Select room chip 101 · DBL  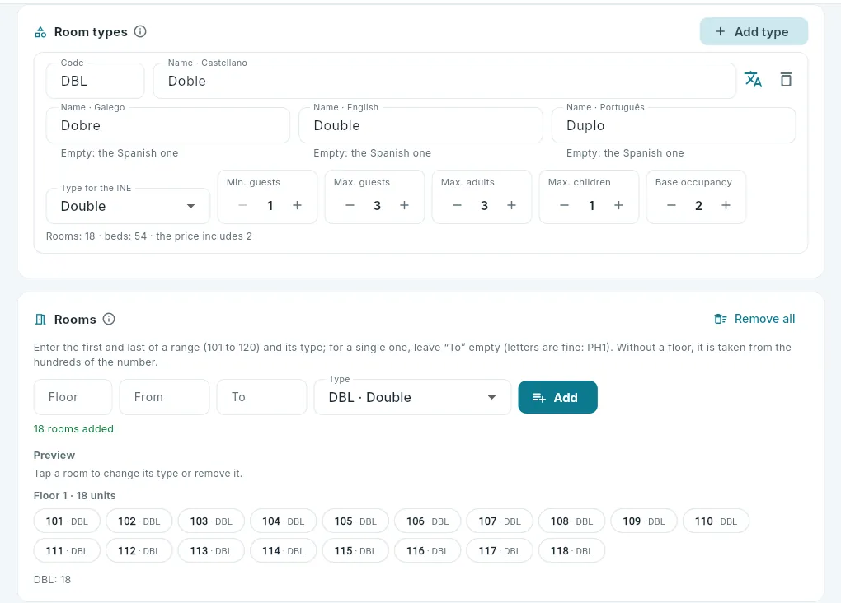67,521
